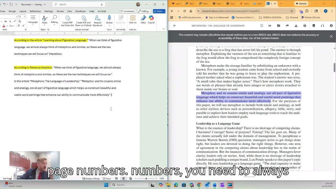The width and height of the screenshot is (336, 189).
Task: Print the article from EBSCO viewer
Action: [305, 26]
